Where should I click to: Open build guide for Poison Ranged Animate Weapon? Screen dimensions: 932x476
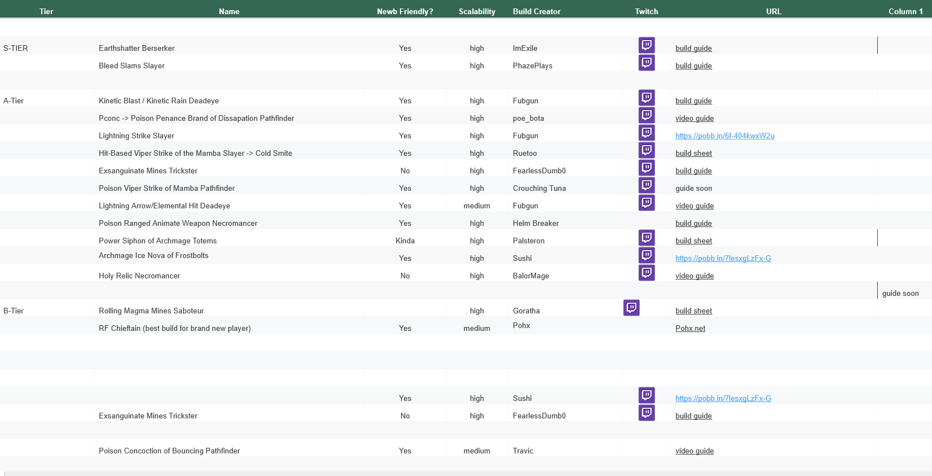pos(694,224)
